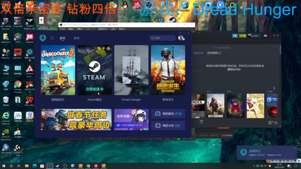
Task: Open Untitled Goose Game desktop shortcut
Action: (x=30, y=71)
